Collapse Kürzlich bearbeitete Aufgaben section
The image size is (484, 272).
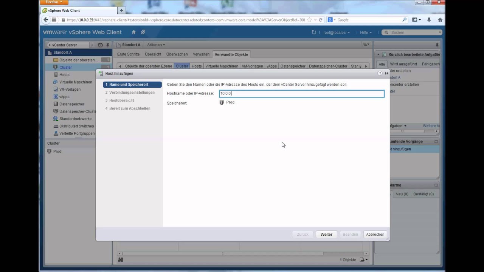coord(378,55)
